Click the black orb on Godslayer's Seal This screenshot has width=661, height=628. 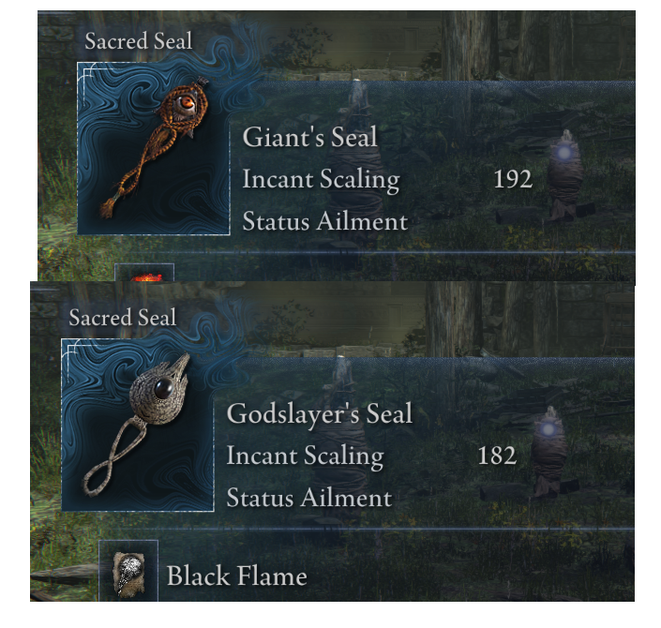tap(163, 389)
